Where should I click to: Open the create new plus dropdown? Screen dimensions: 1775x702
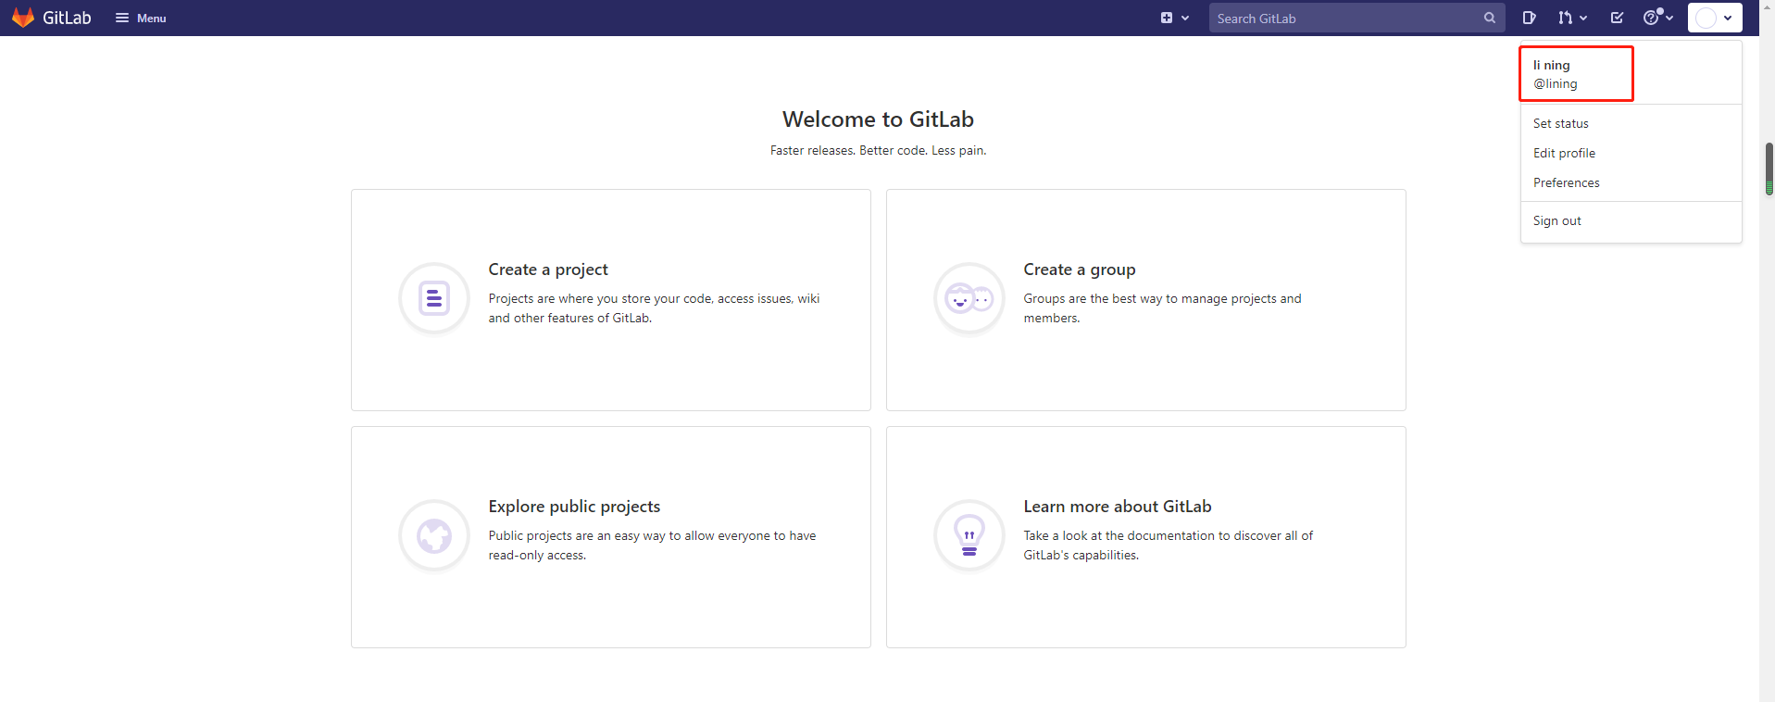tap(1174, 18)
